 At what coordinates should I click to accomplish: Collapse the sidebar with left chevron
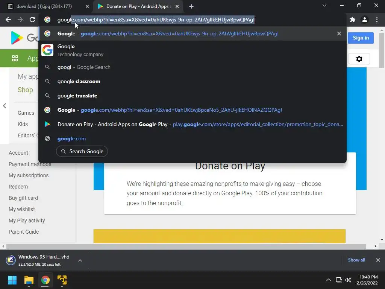(x=5, y=106)
